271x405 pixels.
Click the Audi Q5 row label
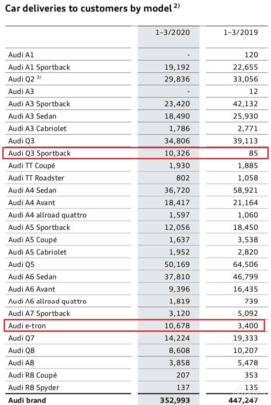(21, 265)
